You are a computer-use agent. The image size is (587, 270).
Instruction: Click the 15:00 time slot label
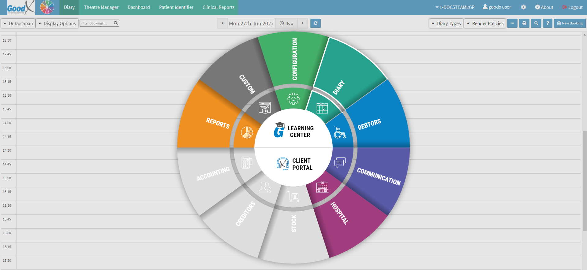pyautogui.click(x=7, y=178)
